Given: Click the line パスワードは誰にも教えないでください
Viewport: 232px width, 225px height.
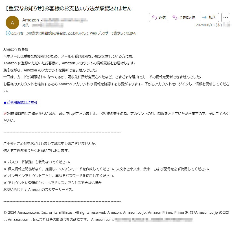Looking at the screenshot, I should [37, 162].
